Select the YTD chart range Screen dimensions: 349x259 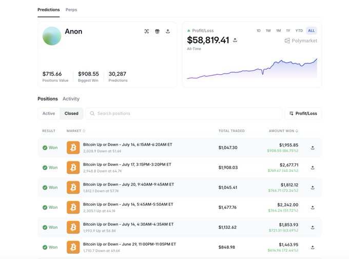(299, 31)
